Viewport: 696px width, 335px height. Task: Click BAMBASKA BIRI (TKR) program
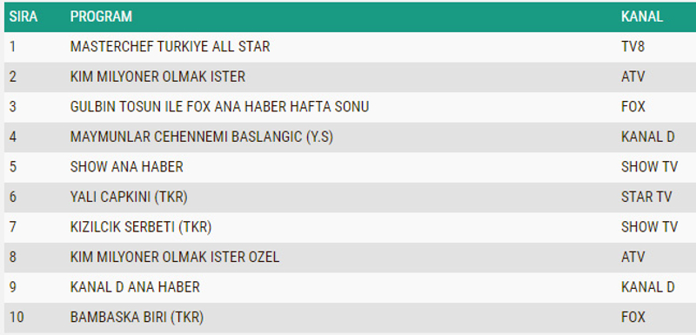(x=137, y=318)
